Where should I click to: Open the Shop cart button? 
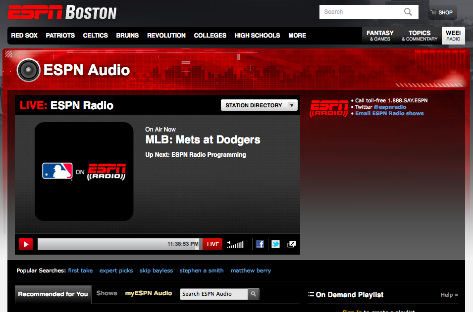pos(442,12)
